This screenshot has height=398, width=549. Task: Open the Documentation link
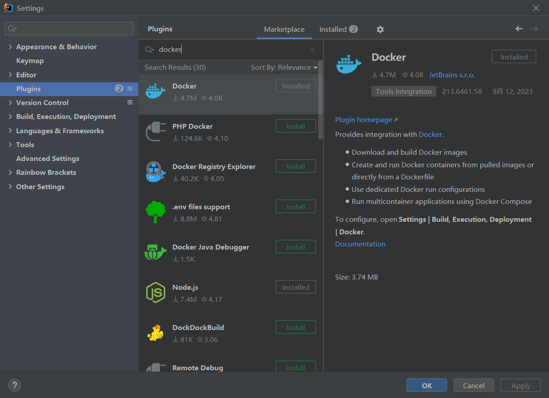tap(360, 244)
